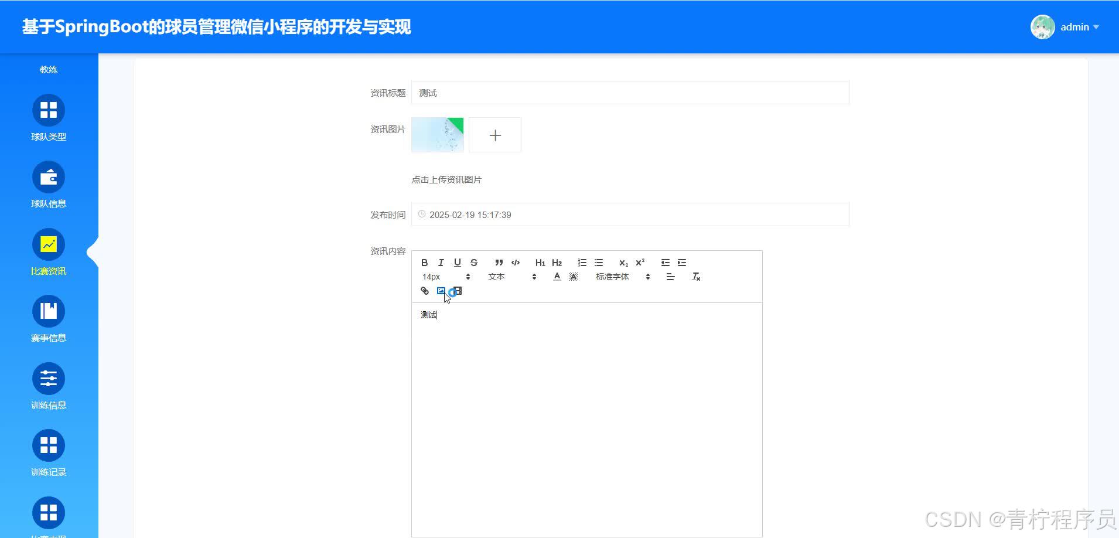Open the admin user menu
This screenshot has height=538, width=1119.
tap(1066, 27)
